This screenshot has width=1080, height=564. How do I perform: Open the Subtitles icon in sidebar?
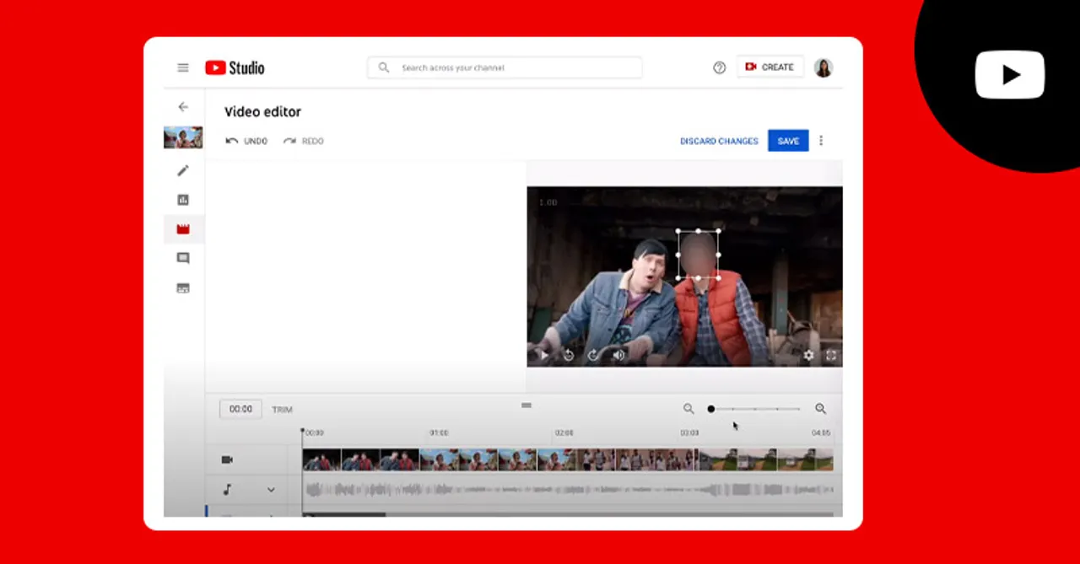coord(183,288)
